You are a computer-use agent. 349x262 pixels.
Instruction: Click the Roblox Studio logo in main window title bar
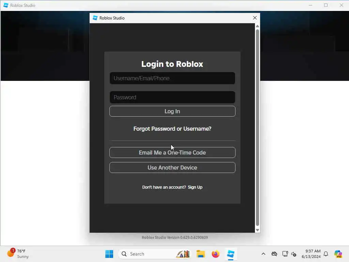point(6,5)
